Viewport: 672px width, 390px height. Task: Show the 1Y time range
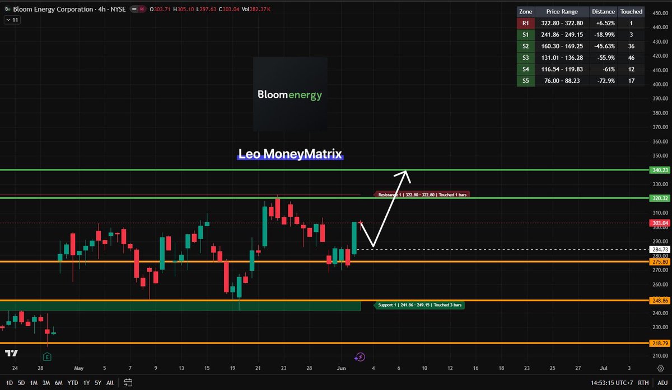click(x=86, y=383)
